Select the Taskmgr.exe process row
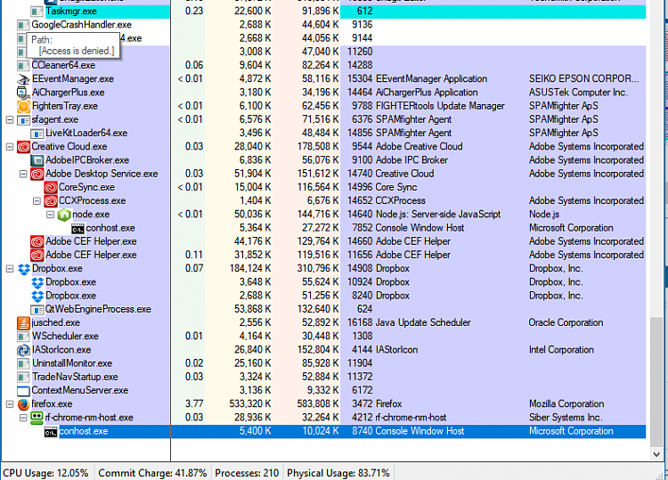Screen dimensions: 668x480 click(x=69, y=12)
